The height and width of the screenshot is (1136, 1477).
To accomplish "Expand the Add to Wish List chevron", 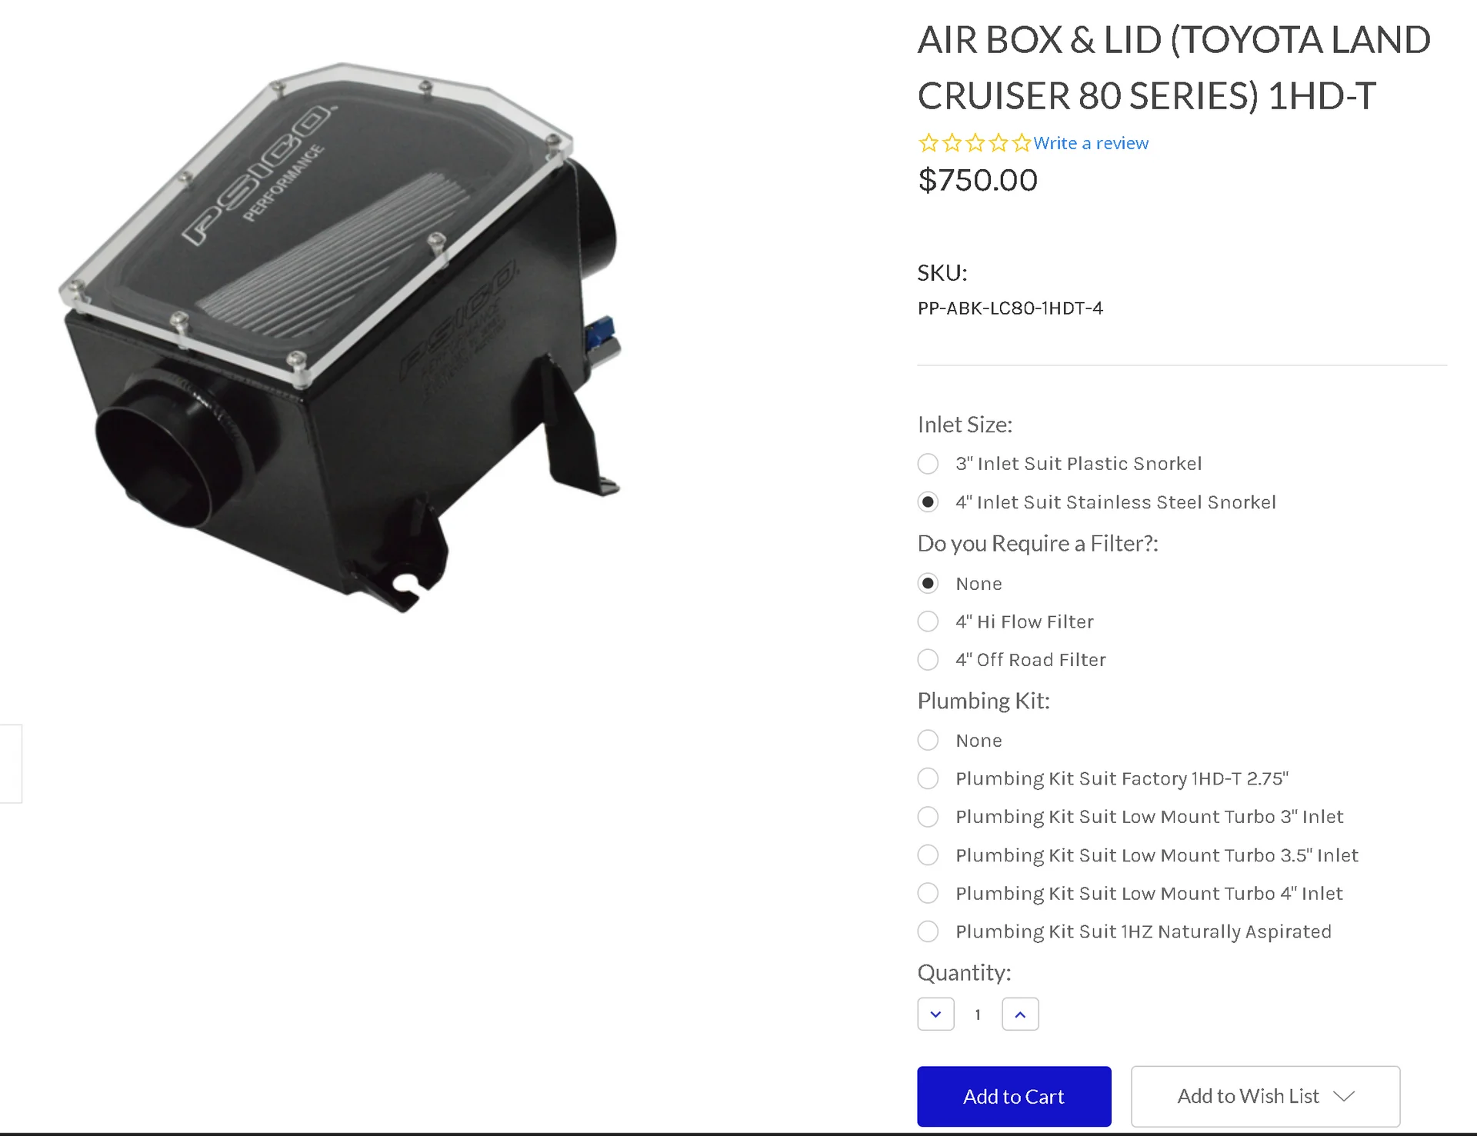I will (x=1344, y=1096).
